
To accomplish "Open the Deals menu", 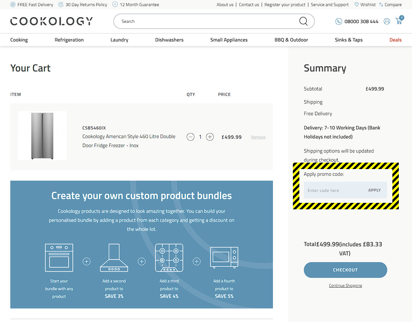I will [396, 40].
